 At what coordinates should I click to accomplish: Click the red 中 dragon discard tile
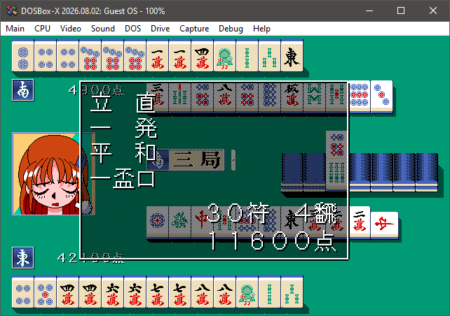point(384,226)
